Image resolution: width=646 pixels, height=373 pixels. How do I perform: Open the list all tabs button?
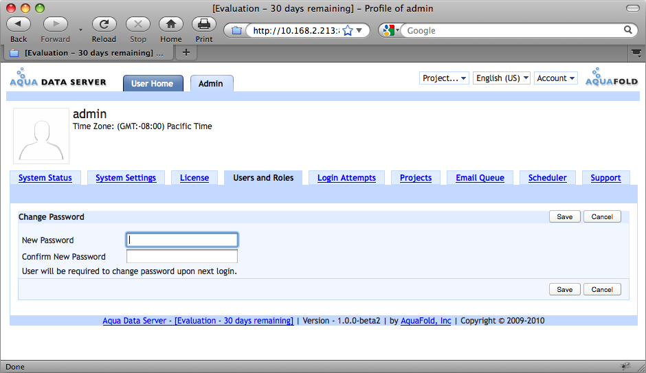pos(636,53)
